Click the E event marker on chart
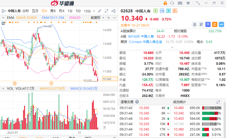 [x=51, y=83]
